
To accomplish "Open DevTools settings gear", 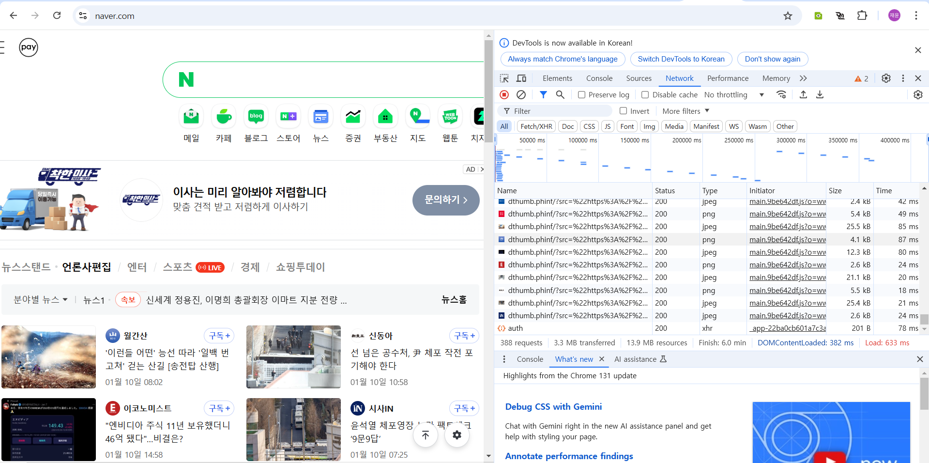I will click(x=886, y=78).
